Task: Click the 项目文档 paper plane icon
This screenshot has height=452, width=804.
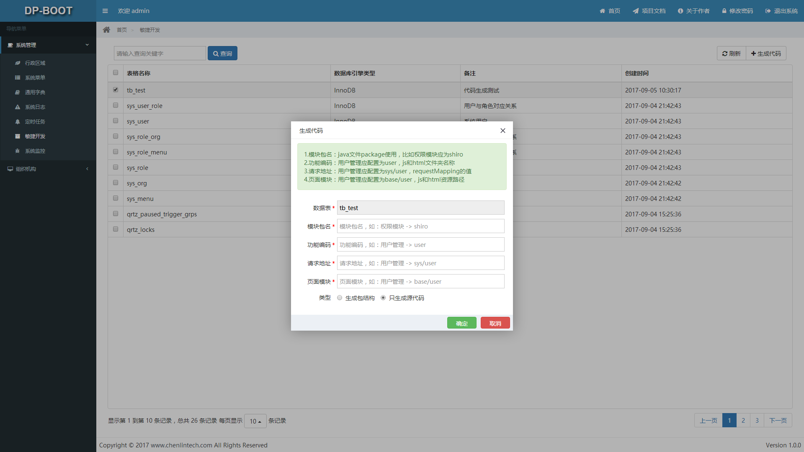Action: click(x=636, y=11)
